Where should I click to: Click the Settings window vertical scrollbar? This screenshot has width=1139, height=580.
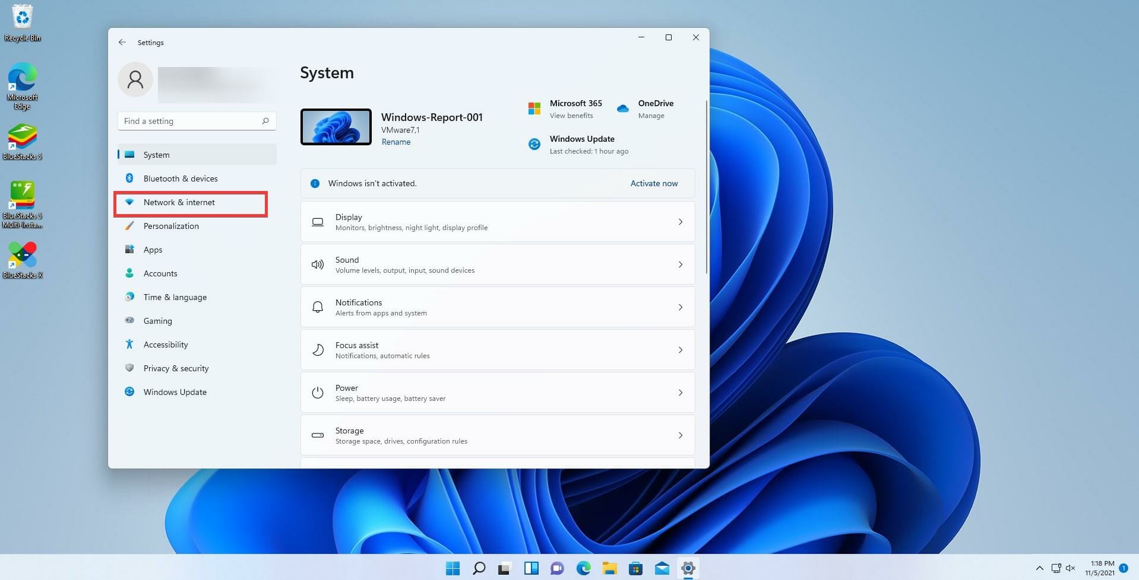(x=706, y=187)
